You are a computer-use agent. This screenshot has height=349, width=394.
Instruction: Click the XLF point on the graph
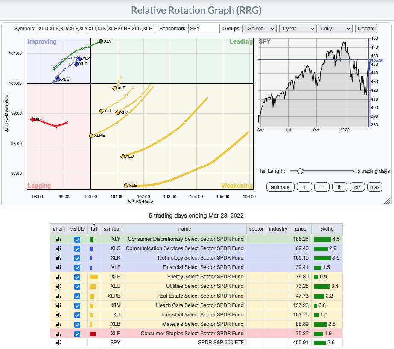(77, 64)
